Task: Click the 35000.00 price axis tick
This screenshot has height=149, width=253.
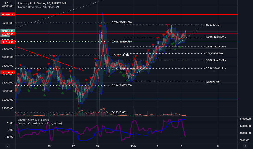Action: (x=8, y=57)
